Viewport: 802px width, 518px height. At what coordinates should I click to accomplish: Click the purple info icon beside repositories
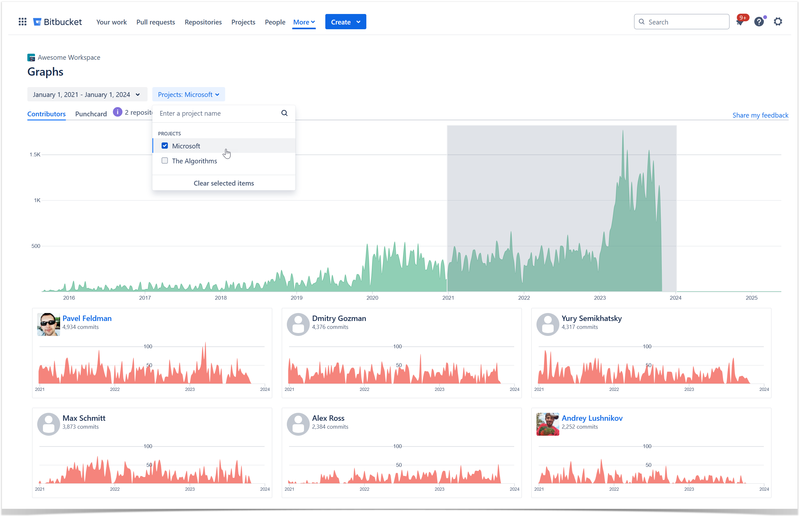[x=117, y=112]
